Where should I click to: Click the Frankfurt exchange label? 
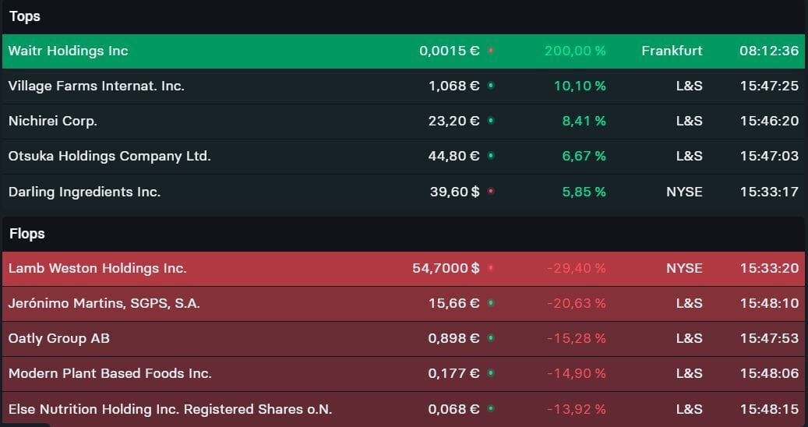pyautogui.click(x=672, y=51)
